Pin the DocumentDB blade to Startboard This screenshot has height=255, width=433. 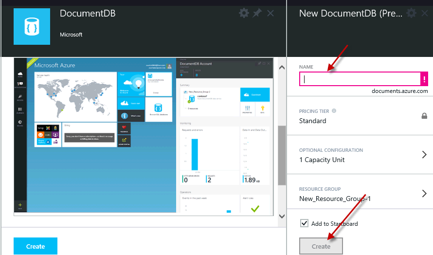coord(257,13)
